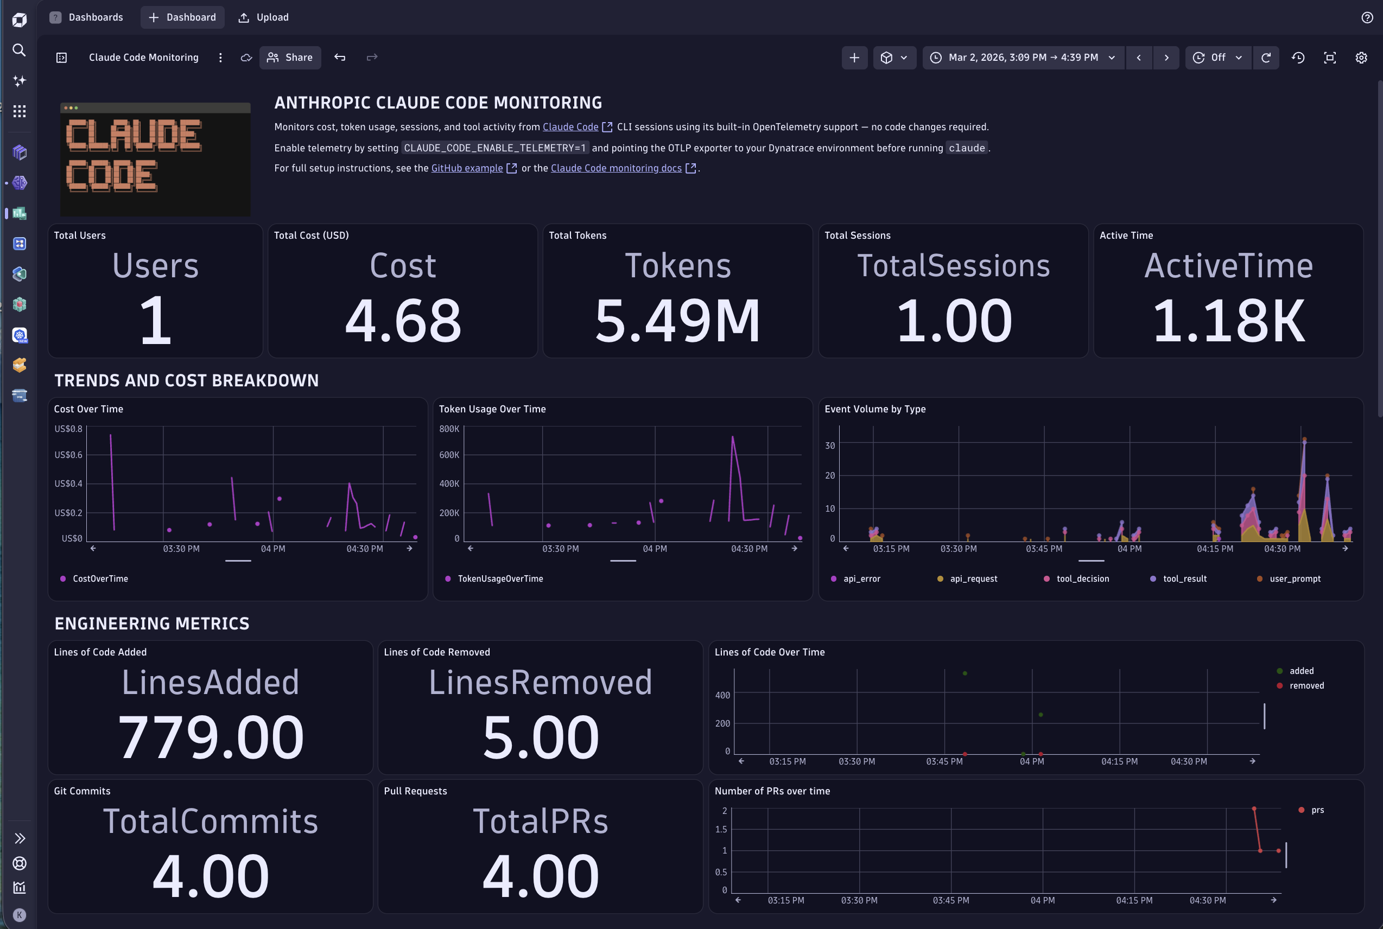Open the Dashboards menu at the top
Image resolution: width=1383 pixels, height=929 pixels.
click(x=96, y=17)
